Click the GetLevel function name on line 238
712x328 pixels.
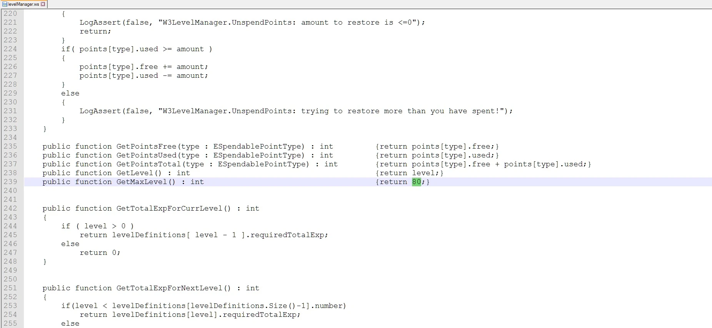point(135,173)
